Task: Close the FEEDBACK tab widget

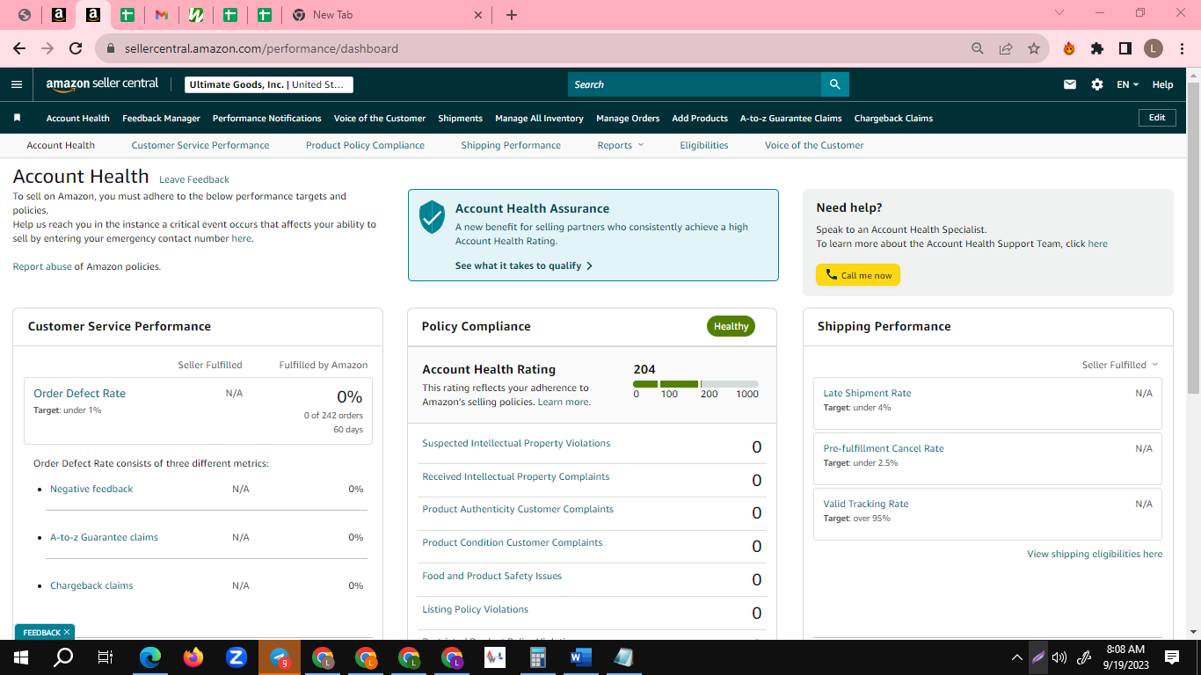Action: [x=67, y=632]
